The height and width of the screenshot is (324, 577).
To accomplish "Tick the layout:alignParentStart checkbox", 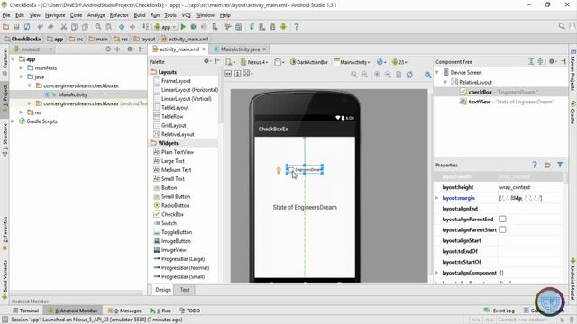I will (x=503, y=230).
